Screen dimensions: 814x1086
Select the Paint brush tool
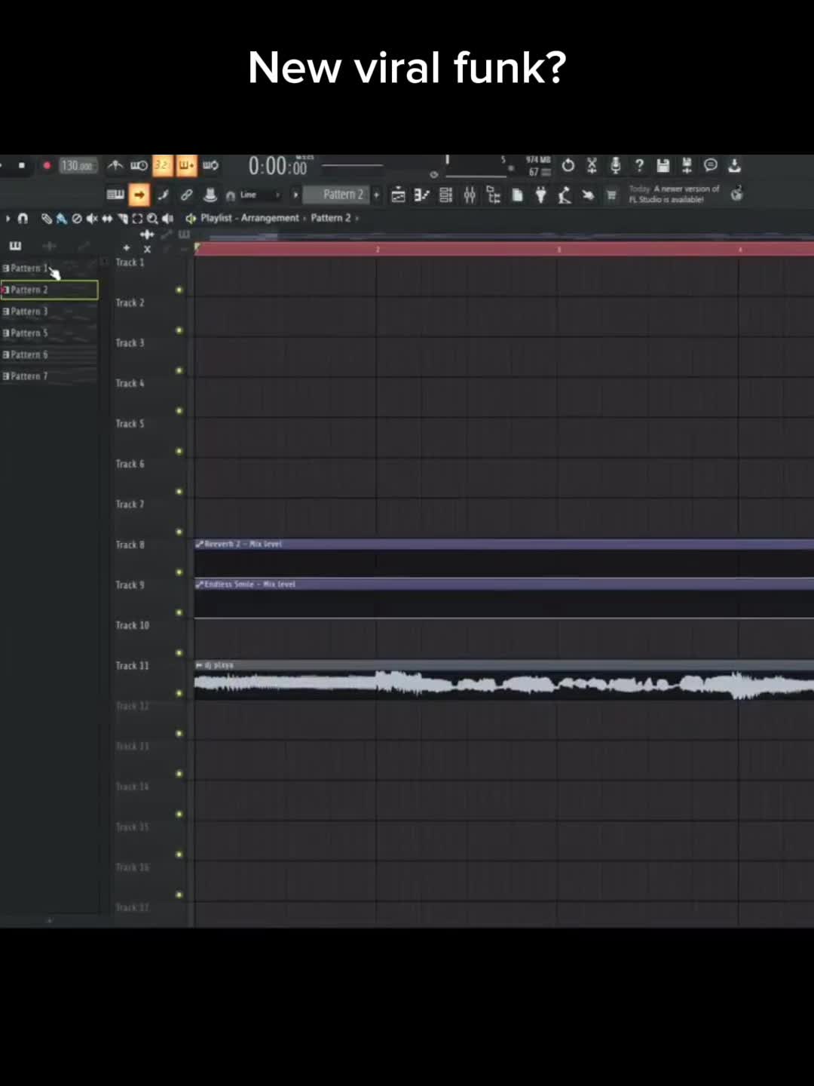coord(62,218)
